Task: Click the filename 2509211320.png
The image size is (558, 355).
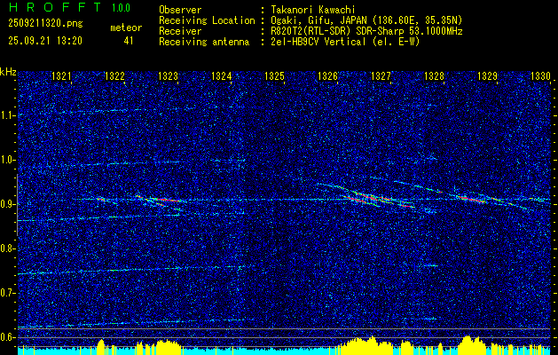Action: click(x=45, y=24)
